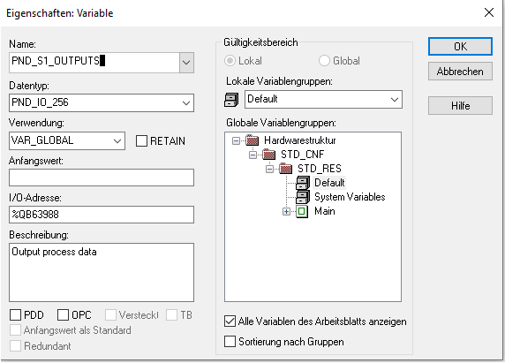The image size is (505, 363).
Task: Expand the Main tree node
Action: pos(286,212)
